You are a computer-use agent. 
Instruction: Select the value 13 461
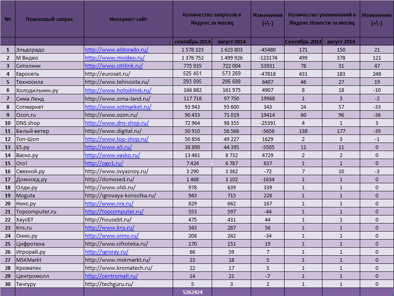tap(192, 155)
